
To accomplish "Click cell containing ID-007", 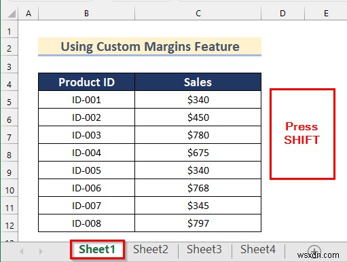I will coord(86,206).
